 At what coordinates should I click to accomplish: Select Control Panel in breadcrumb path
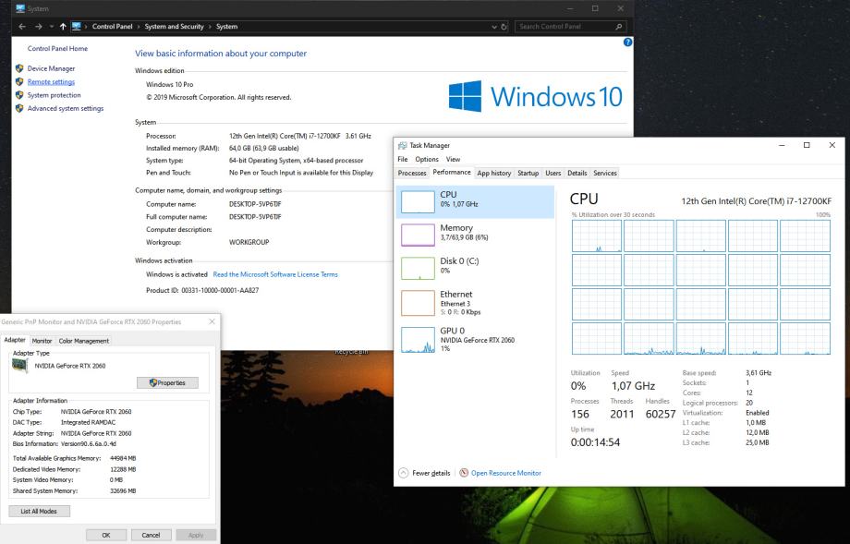[112, 27]
